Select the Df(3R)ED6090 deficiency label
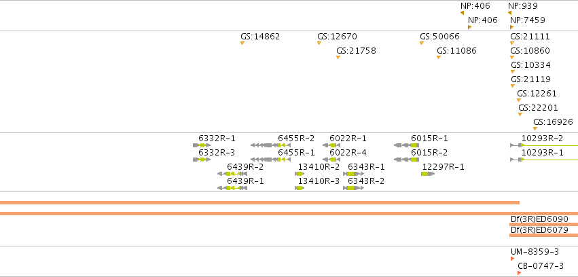Viewport: 578px width, 277px height. (539, 219)
